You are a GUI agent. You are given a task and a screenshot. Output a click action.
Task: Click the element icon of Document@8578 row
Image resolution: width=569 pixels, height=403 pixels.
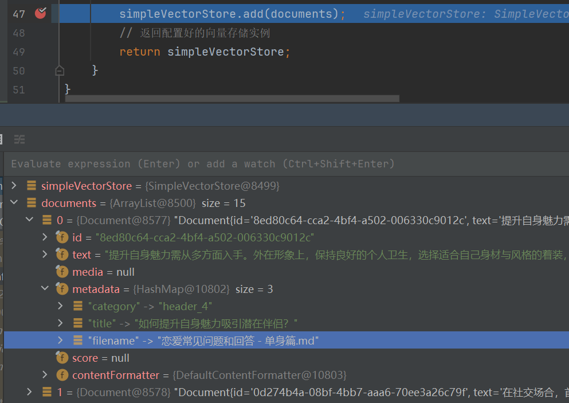(x=47, y=392)
